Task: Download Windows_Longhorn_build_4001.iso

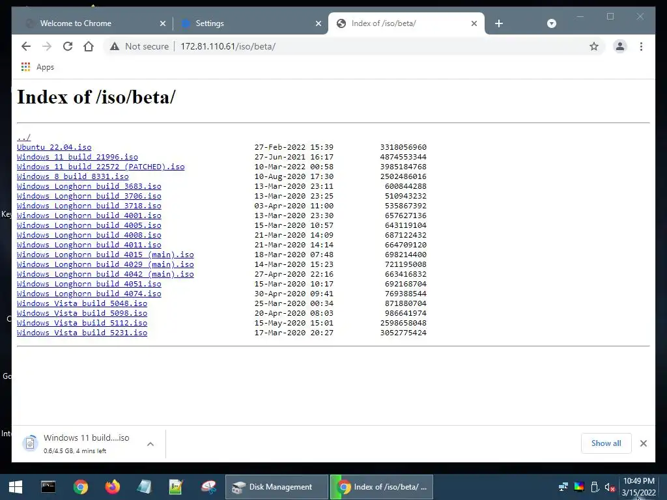Action: click(x=89, y=215)
